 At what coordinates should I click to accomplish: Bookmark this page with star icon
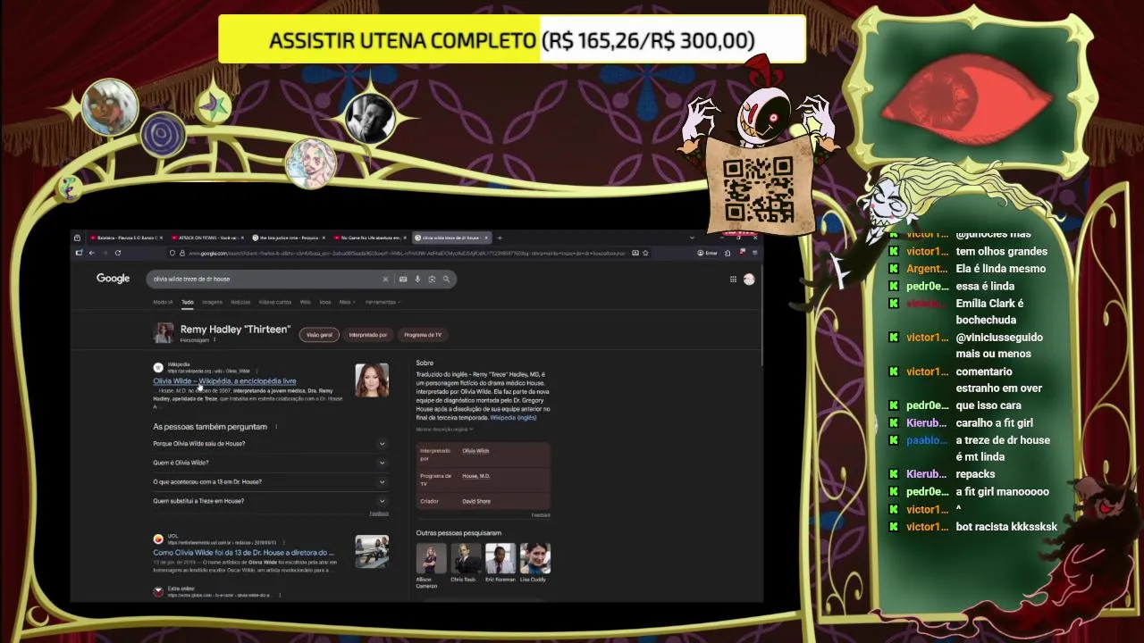point(645,253)
